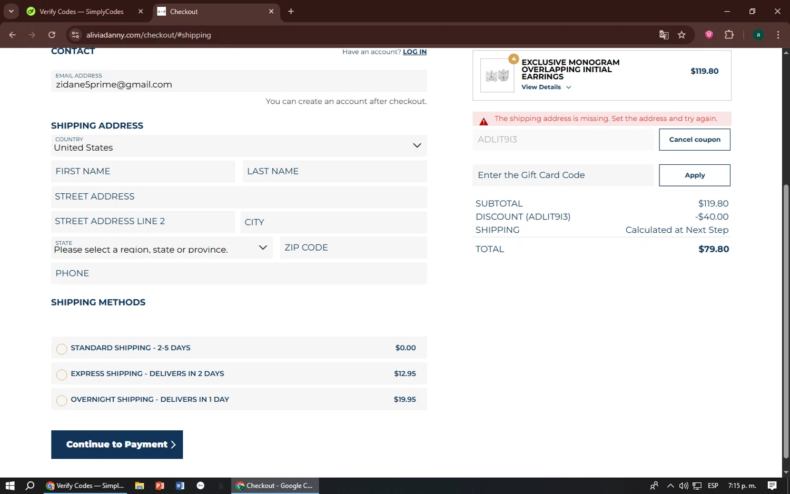Click the shipping address missing warning icon

pos(483,121)
